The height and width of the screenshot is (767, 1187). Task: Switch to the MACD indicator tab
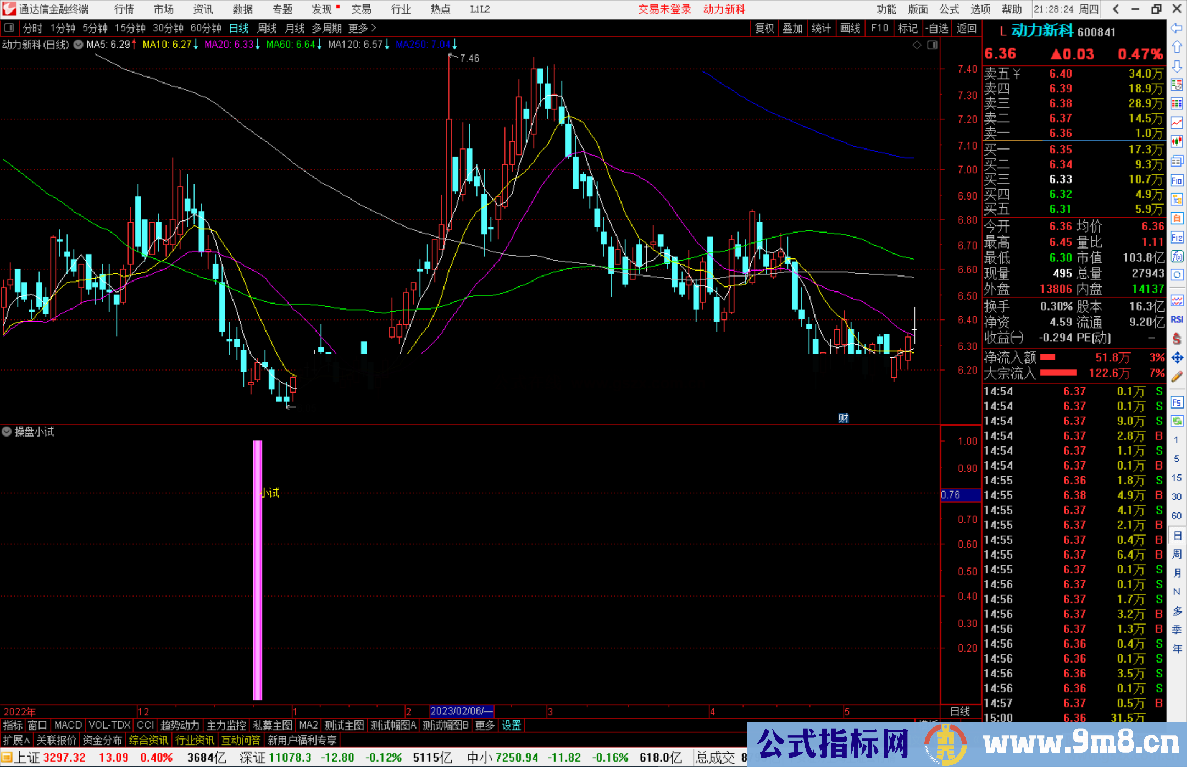68,725
